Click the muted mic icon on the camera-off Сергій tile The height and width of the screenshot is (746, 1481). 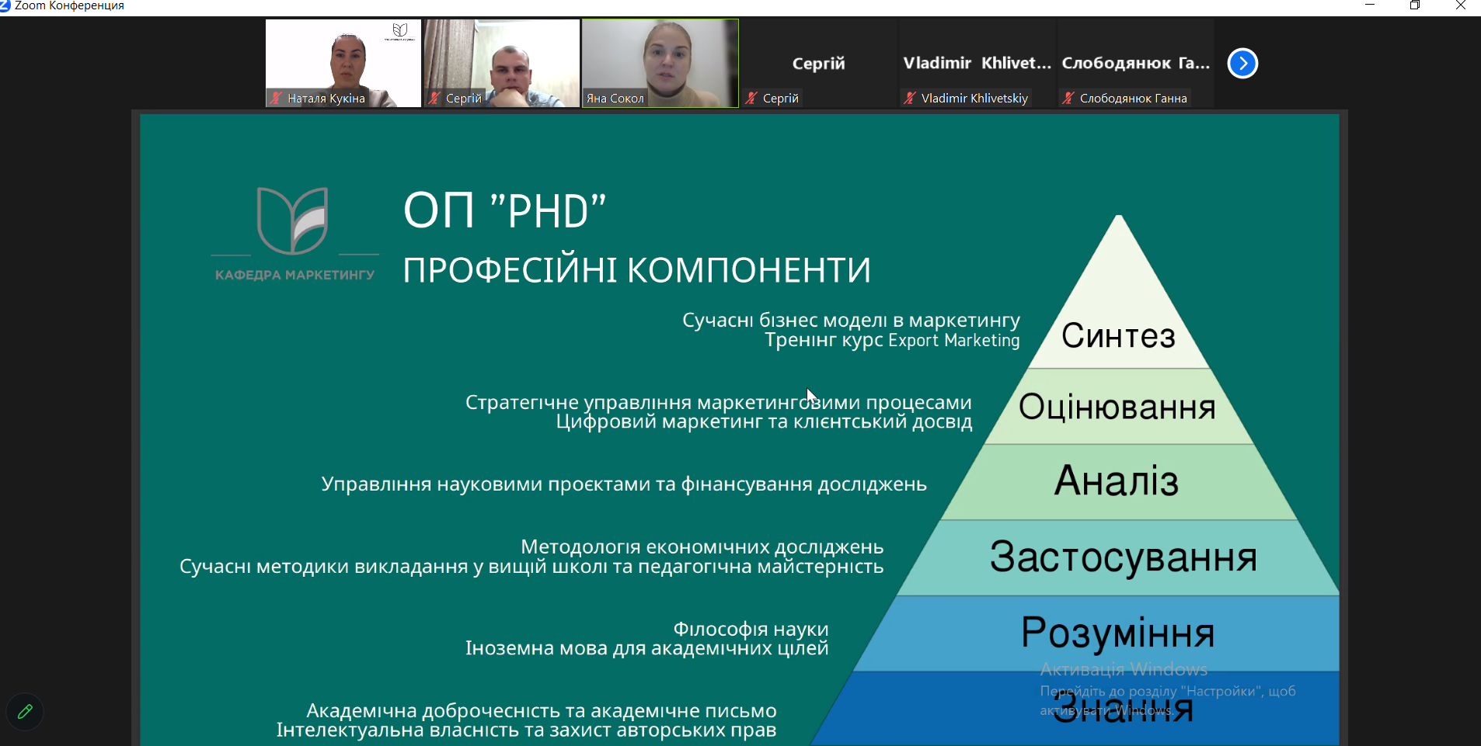751,98
